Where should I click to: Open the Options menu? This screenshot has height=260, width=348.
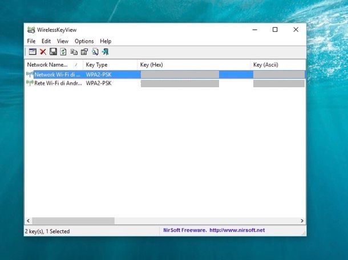tap(84, 41)
